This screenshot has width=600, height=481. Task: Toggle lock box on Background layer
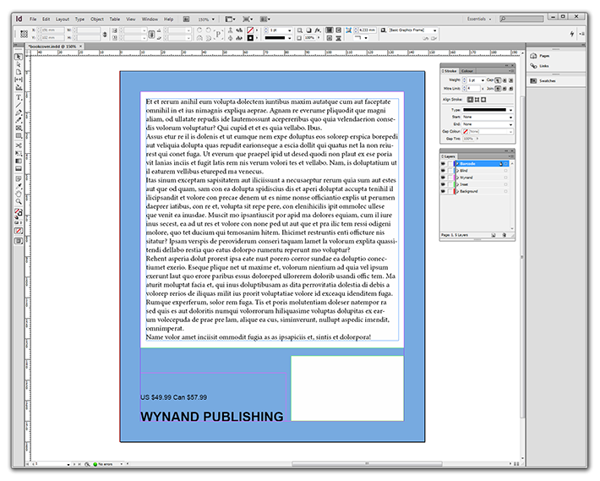450,191
